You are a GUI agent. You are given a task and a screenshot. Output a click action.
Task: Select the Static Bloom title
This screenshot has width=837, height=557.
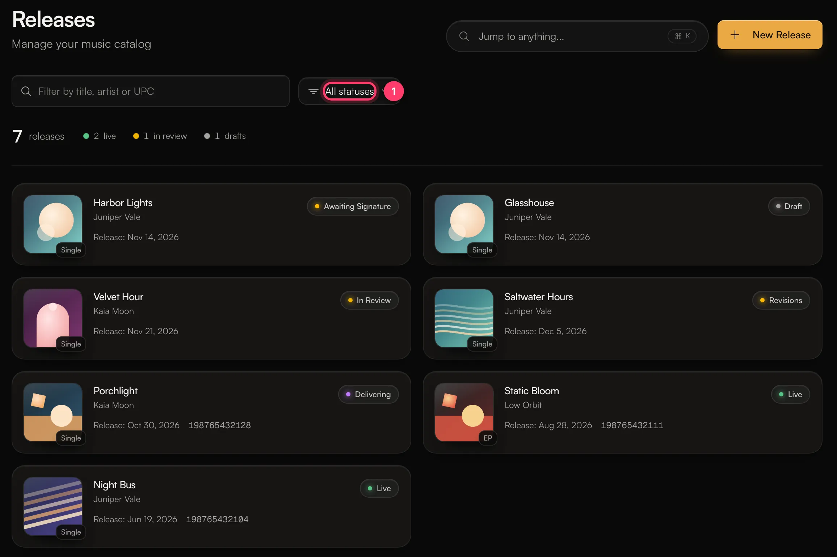click(532, 391)
